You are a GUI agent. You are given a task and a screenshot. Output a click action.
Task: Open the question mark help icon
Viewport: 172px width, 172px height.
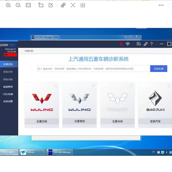pos(152,44)
